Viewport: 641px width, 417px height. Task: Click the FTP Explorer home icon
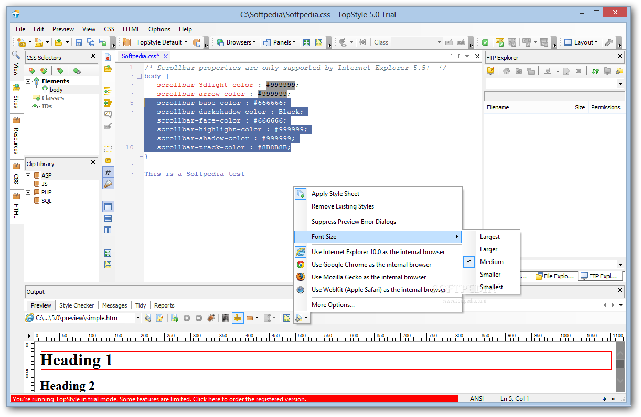[506, 71]
